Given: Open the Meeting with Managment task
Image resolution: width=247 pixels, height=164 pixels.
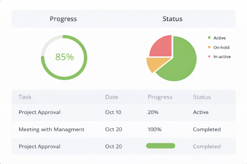Looking at the screenshot, I should [52, 129].
